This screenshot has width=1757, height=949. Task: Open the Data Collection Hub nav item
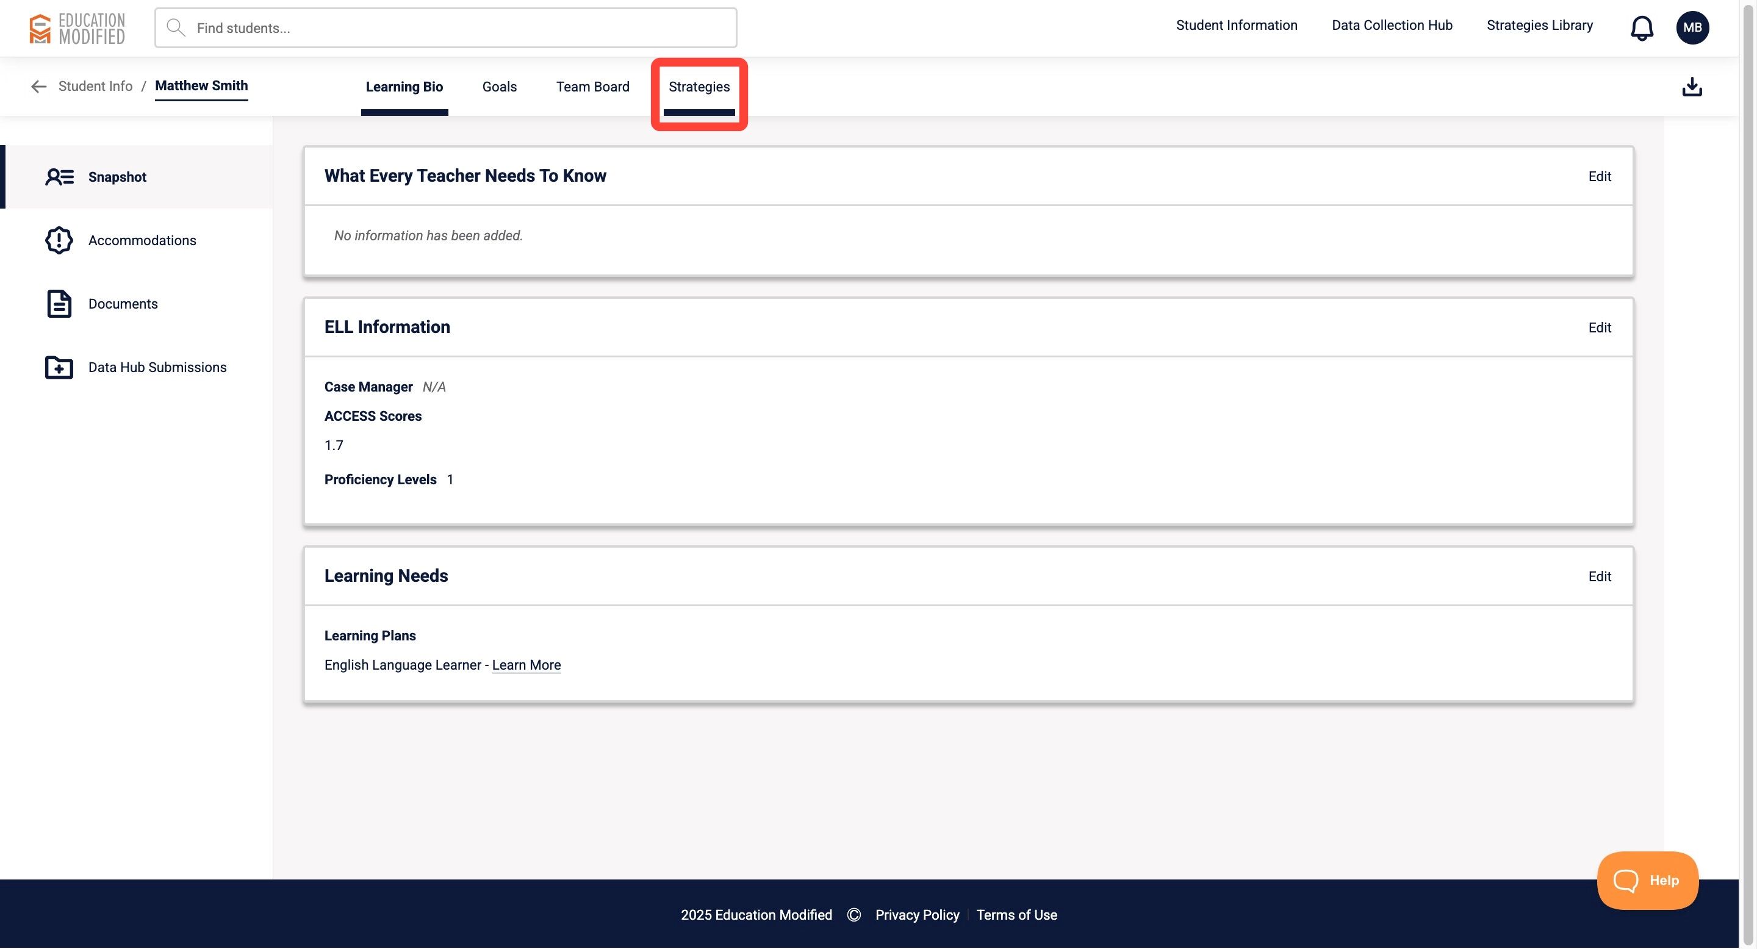(x=1392, y=26)
